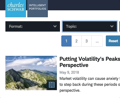Open the Intelligent Portfolios logo tile
This screenshot has height=98, width=120.
tap(38, 9)
